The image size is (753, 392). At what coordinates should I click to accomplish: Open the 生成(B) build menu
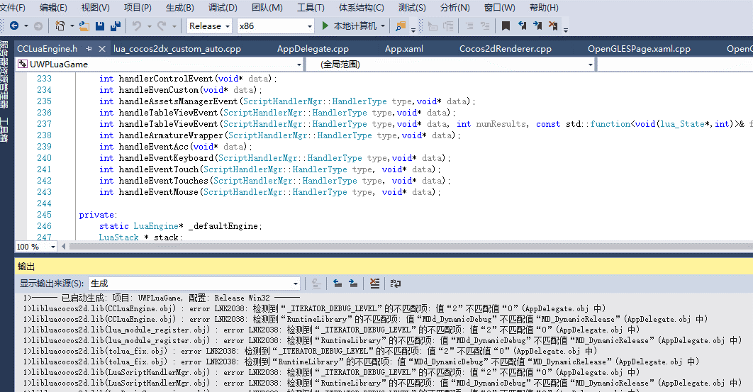(x=179, y=8)
